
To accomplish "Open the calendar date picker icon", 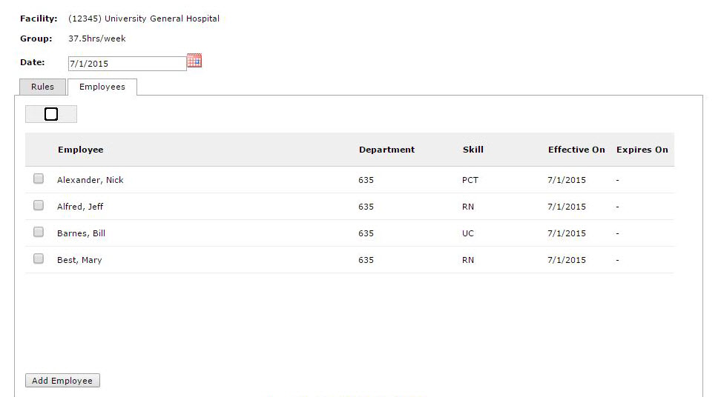I will click(x=194, y=61).
